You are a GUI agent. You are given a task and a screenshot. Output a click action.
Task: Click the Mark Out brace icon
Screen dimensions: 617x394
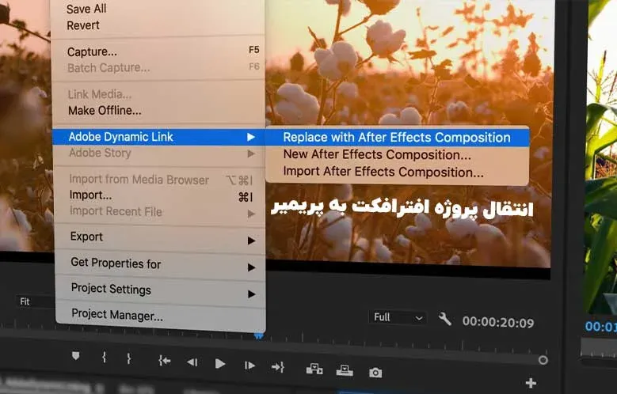pos(128,358)
